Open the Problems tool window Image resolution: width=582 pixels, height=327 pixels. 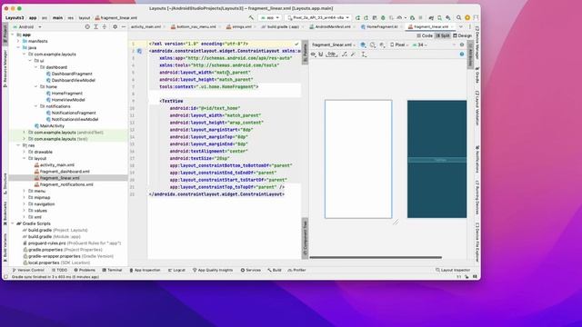pyautogui.click(x=85, y=271)
